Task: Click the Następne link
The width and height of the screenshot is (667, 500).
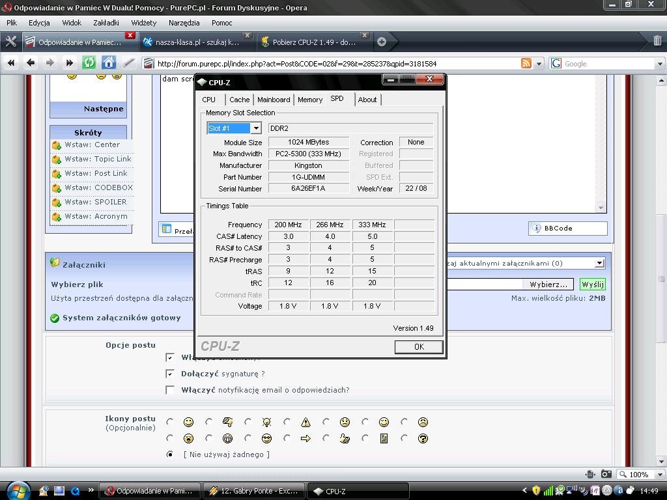Action: coord(104,109)
